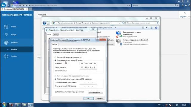Click the browser search magnifier icon
This screenshot has height=107, width=191.
pos(175,5)
